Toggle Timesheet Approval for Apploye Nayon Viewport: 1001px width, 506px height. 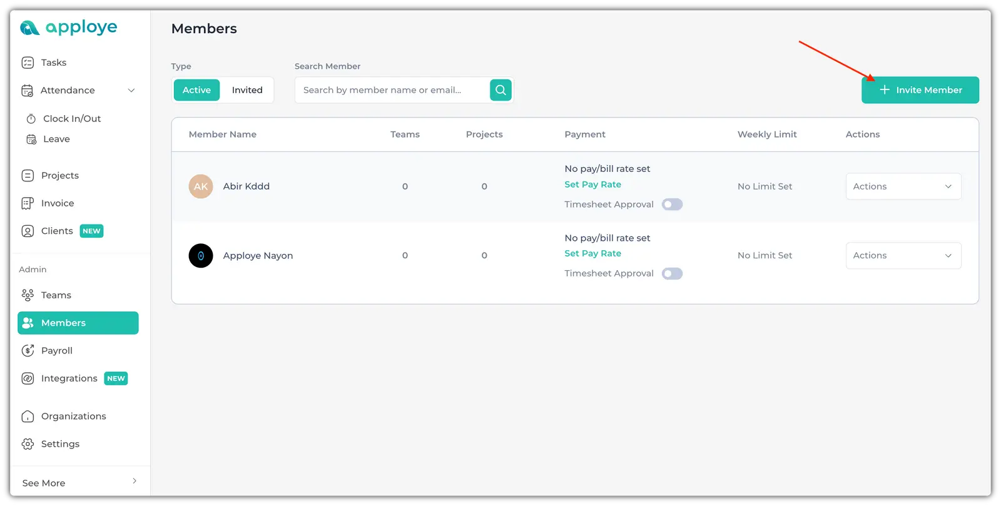(x=672, y=274)
